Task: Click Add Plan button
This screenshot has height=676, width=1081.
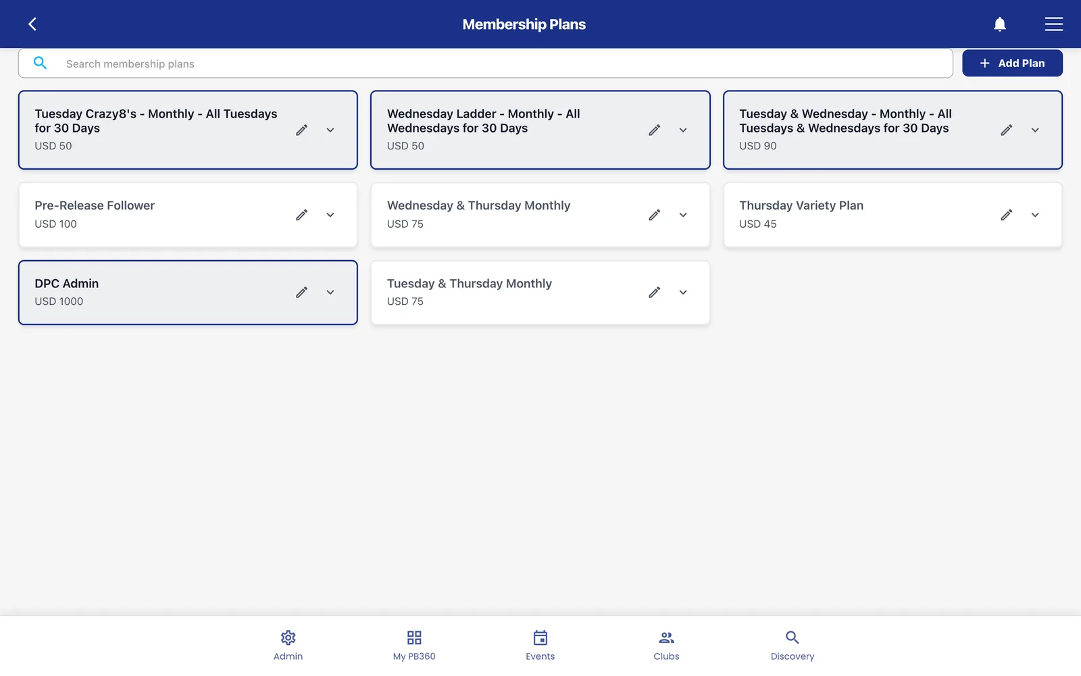Action: point(1012,63)
